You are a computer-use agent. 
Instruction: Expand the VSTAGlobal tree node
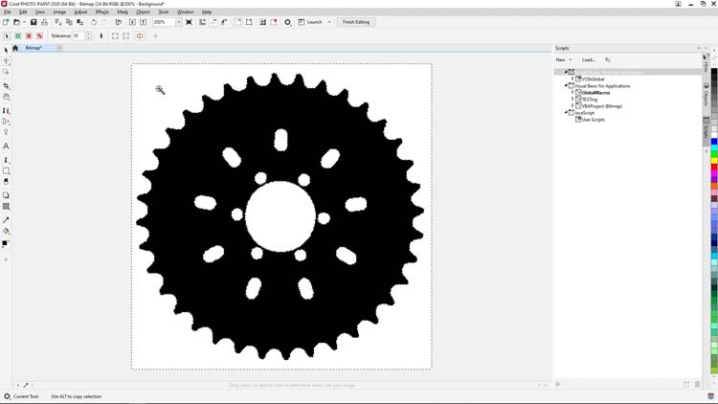(572, 79)
